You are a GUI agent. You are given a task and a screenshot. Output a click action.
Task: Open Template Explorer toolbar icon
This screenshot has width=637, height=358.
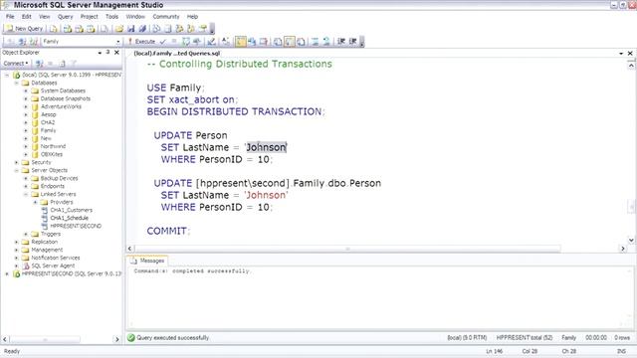(x=191, y=29)
